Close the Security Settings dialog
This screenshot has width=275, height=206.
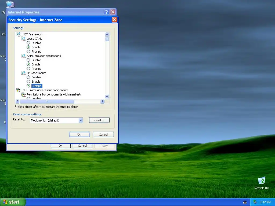point(114,20)
